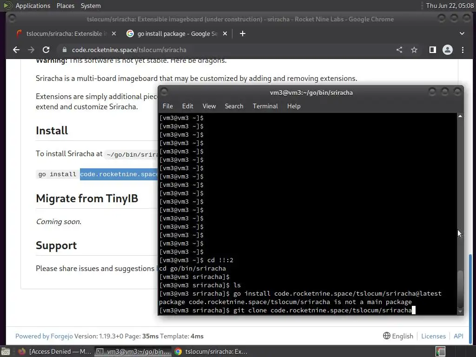
Task: Open the Places menu in top panel
Action: click(x=65, y=6)
